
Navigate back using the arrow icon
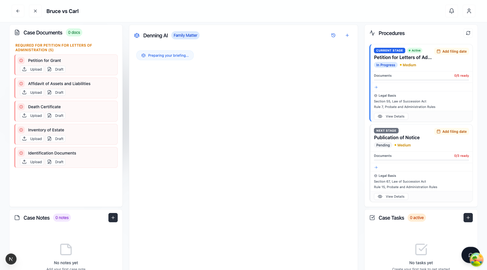(x=18, y=11)
